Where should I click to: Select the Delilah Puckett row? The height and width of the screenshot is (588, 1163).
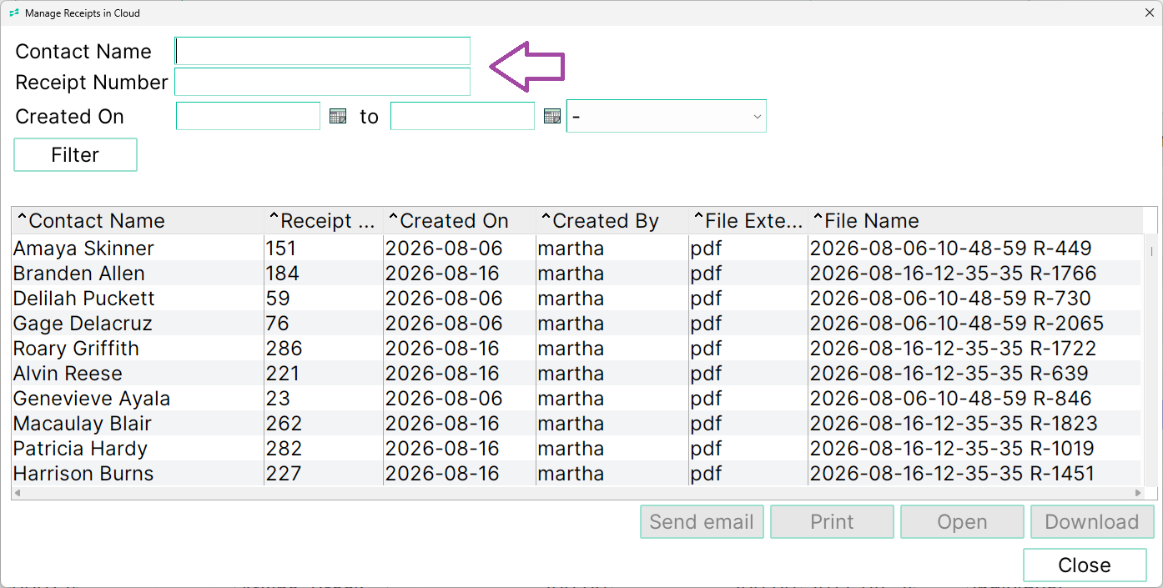576,299
